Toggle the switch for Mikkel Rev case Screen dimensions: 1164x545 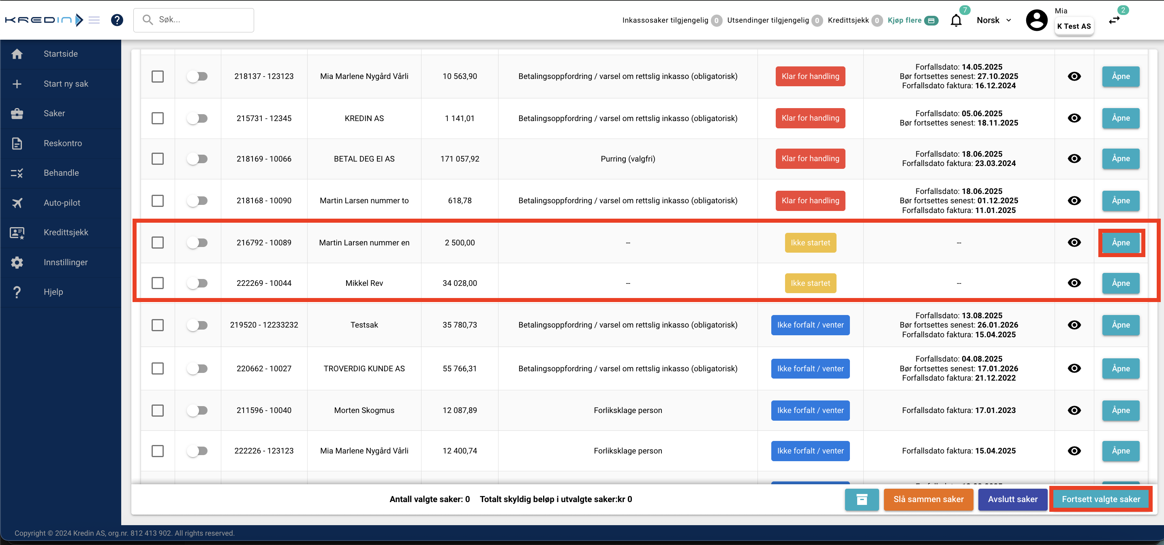pos(197,283)
